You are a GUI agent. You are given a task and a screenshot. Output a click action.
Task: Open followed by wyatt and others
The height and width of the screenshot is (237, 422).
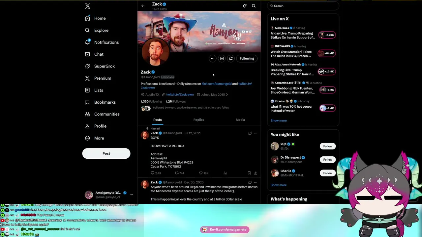point(191,108)
